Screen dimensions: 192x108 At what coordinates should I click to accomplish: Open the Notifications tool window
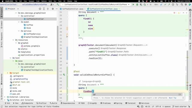click(190, 92)
